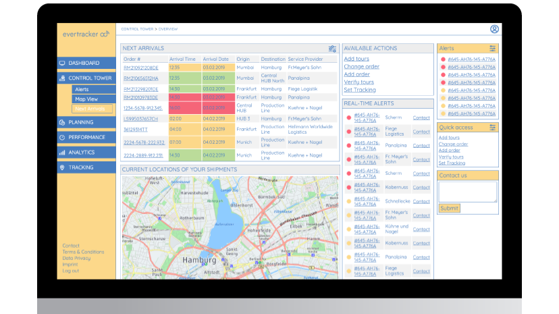Click Add tours in Quick access
Image resolution: width=559 pixels, height=314 pixels.
[449, 138]
